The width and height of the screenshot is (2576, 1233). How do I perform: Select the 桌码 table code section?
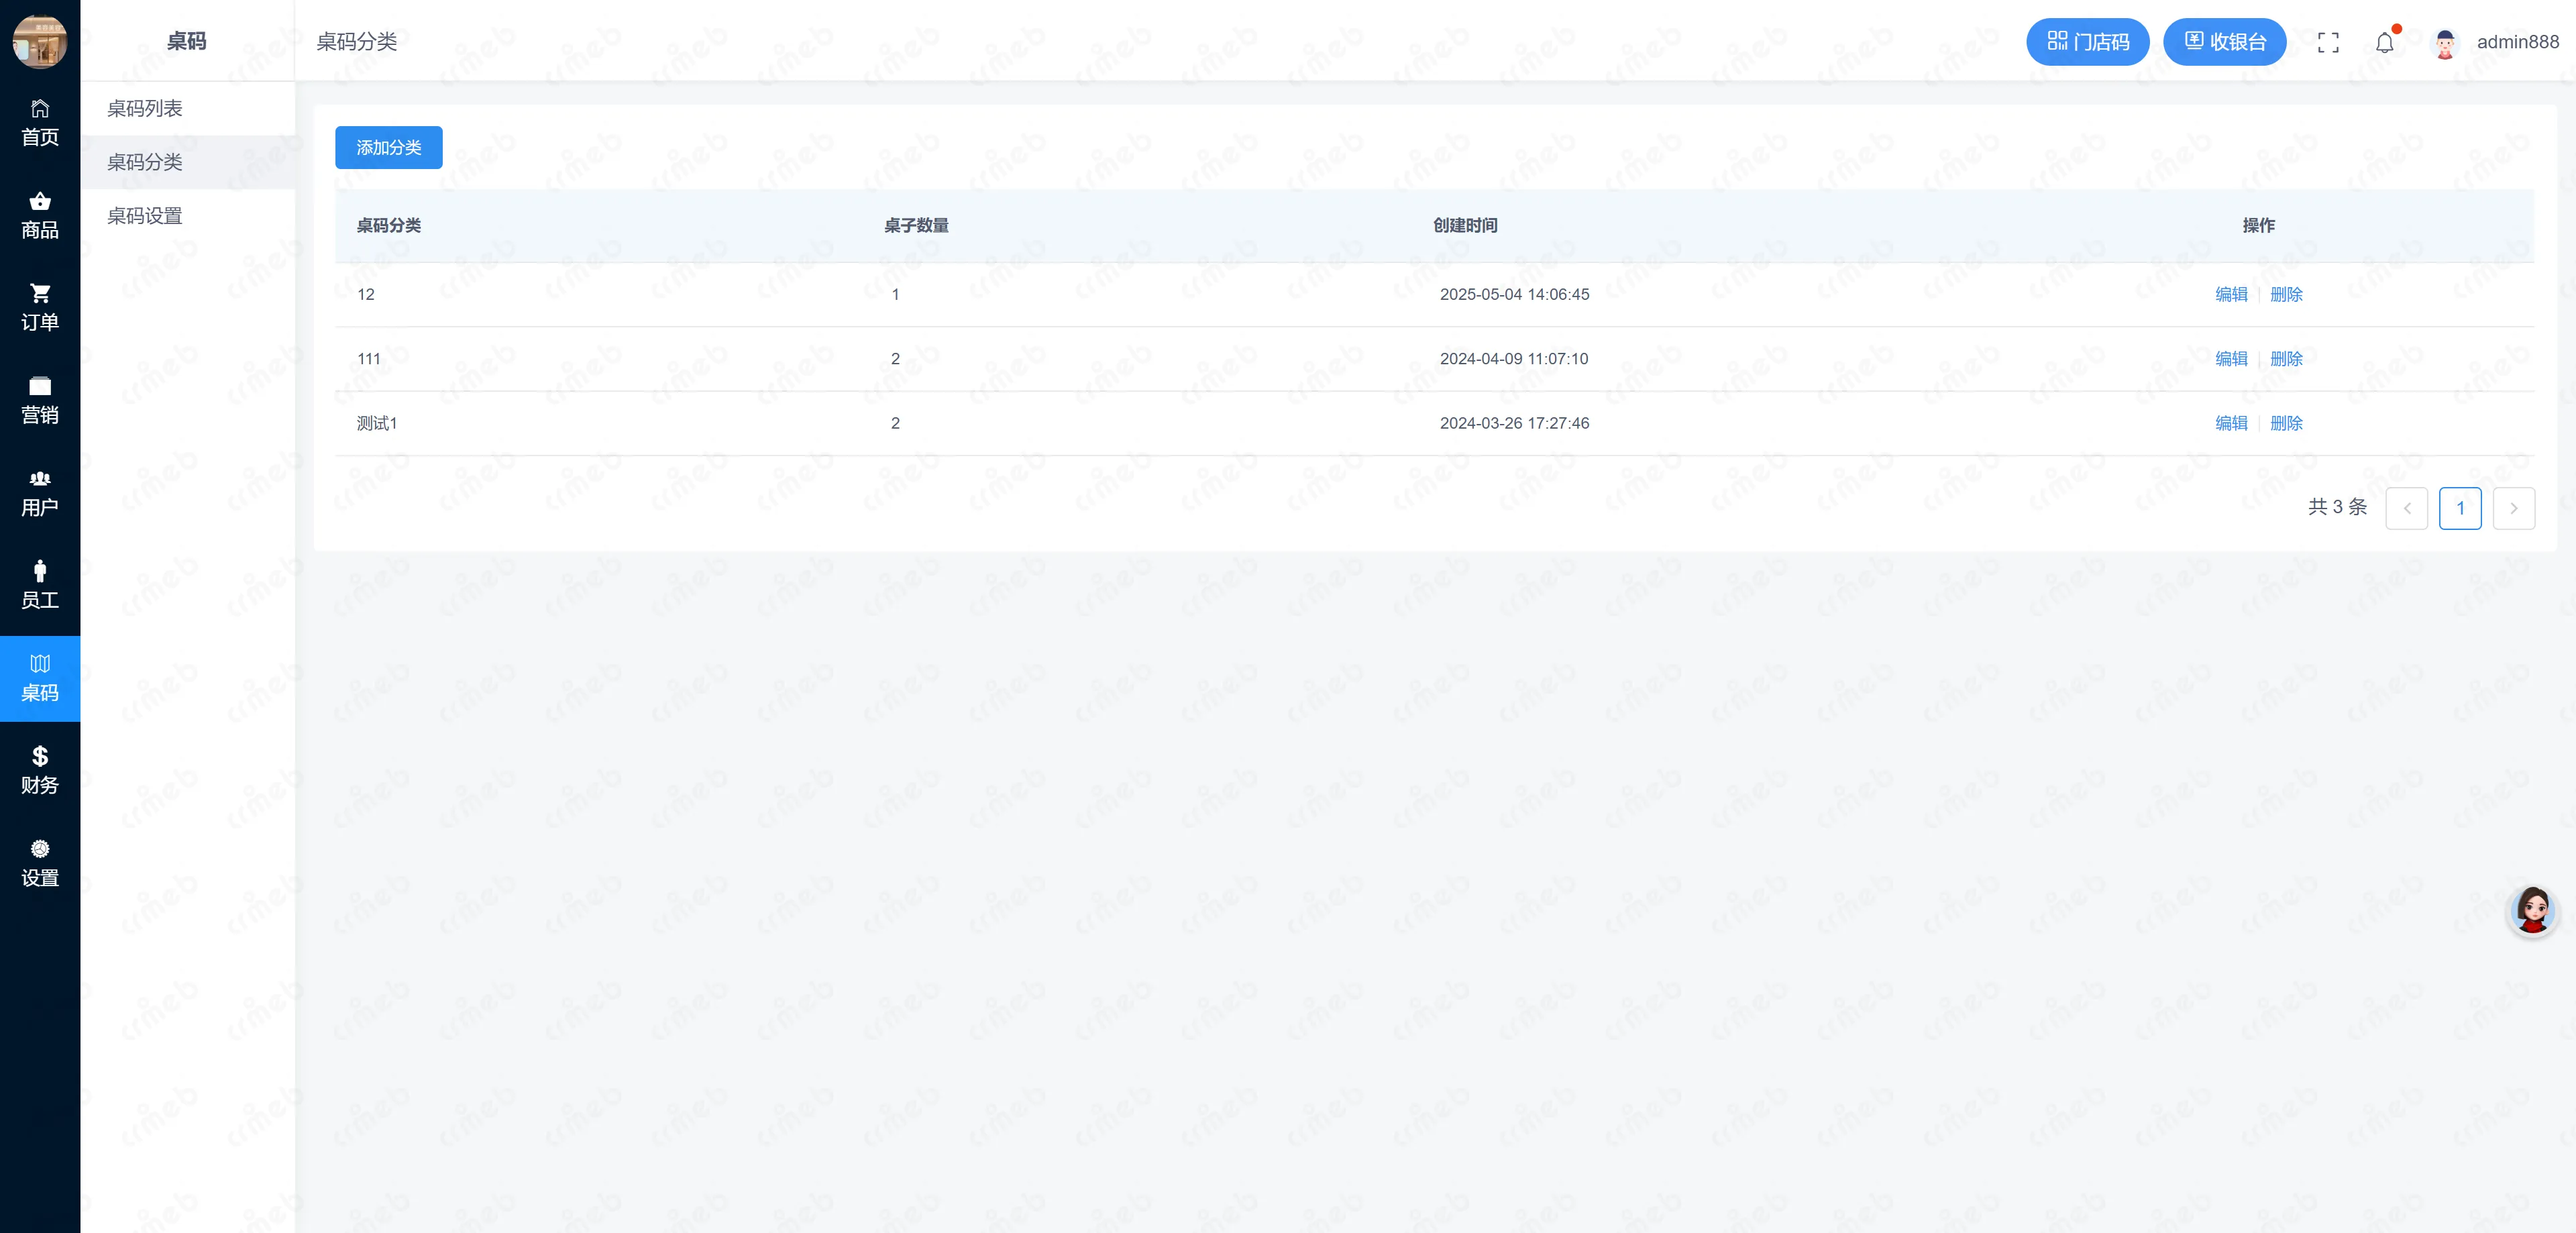(x=40, y=678)
